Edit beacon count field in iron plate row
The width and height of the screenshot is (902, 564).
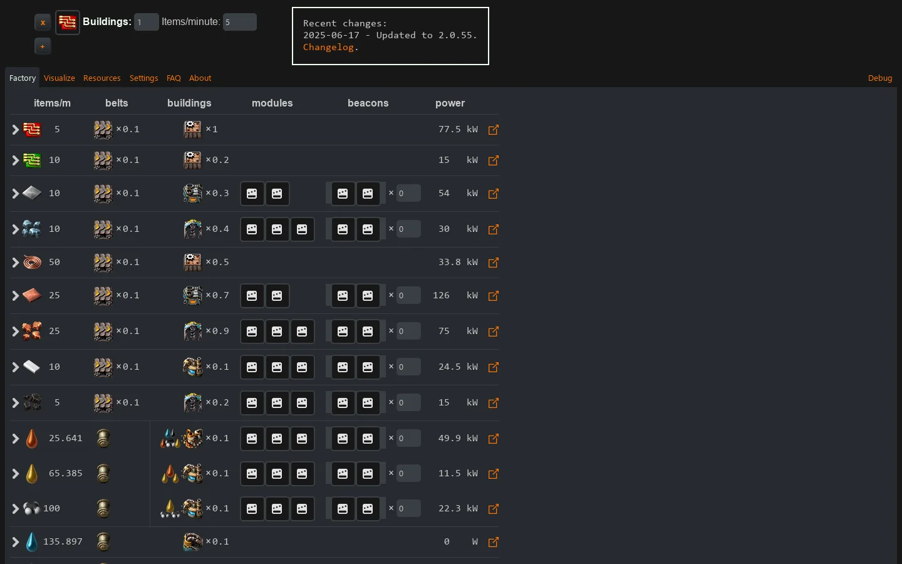408,194
